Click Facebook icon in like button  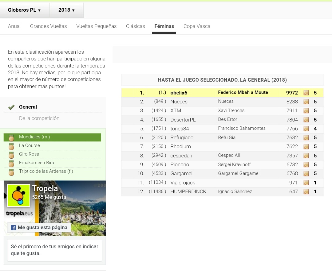pyautogui.click(x=13, y=228)
